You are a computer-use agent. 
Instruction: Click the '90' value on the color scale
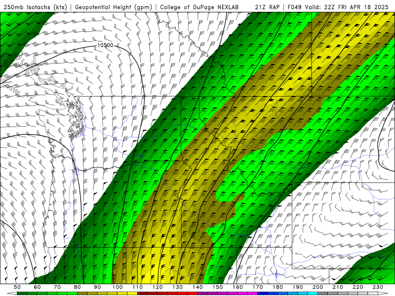[x=97, y=287]
